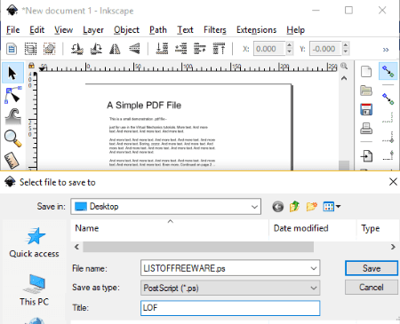Print document printer icon
The height and width of the screenshot is (324, 400).
pos(366,129)
